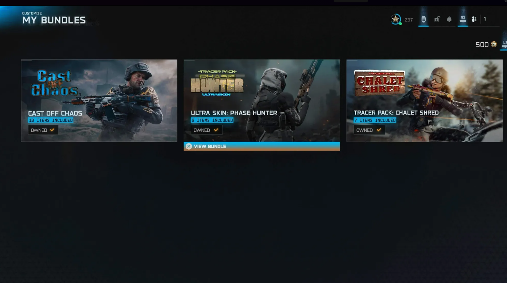Click the 'TRACER PACK: CHALET SHRED' title text
507x283 pixels.
pyautogui.click(x=396, y=113)
